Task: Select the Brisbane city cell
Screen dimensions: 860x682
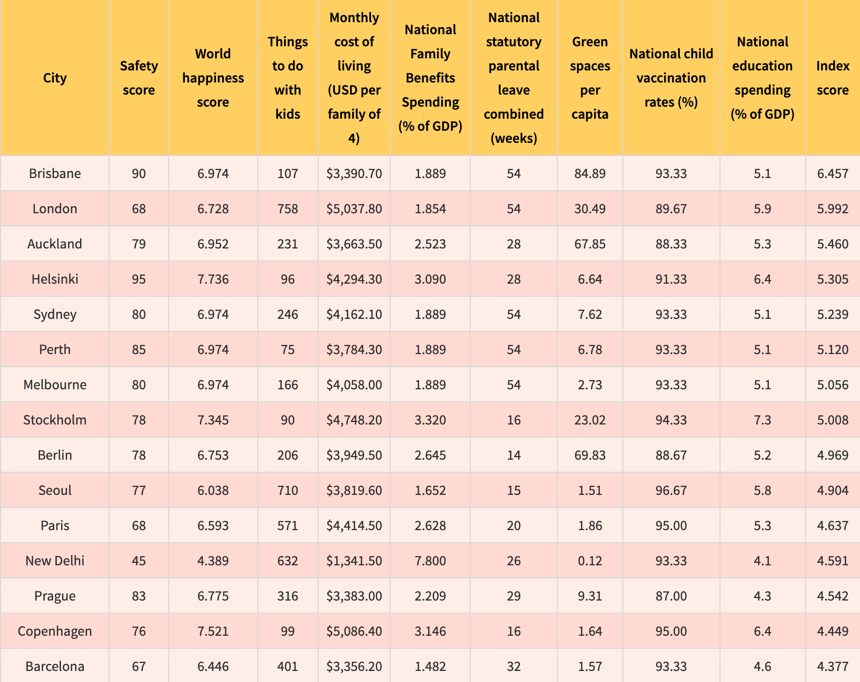Action: point(55,174)
